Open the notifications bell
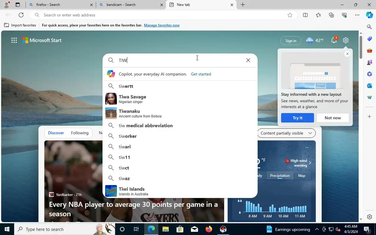The height and width of the screenshot is (235, 376). [334, 40]
